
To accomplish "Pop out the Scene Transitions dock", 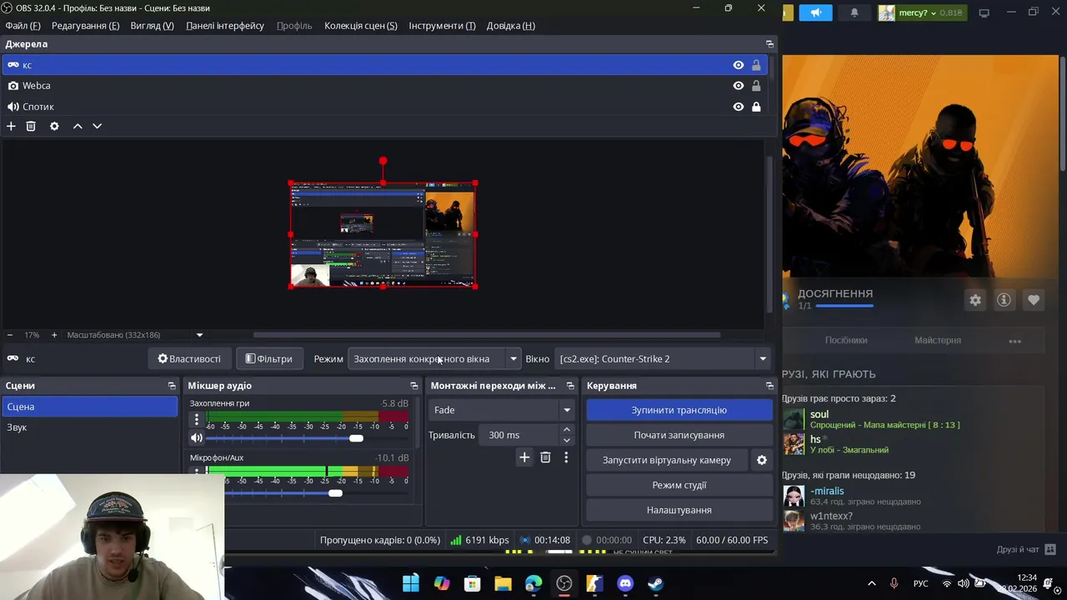I will click(570, 386).
